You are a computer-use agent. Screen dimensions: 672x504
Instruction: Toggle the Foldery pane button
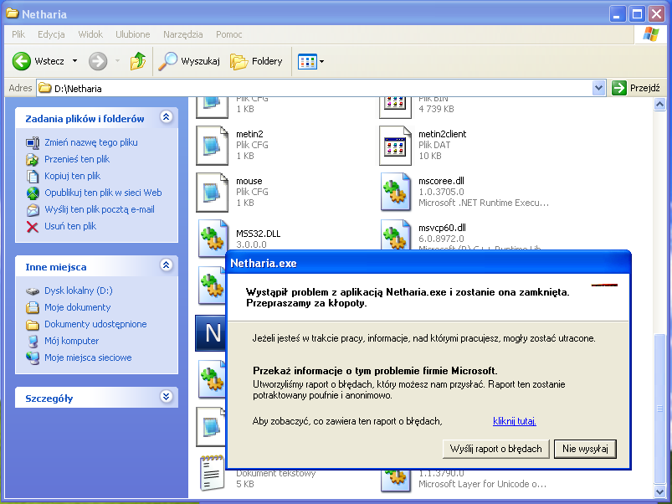pyautogui.click(x=256, y=61)
